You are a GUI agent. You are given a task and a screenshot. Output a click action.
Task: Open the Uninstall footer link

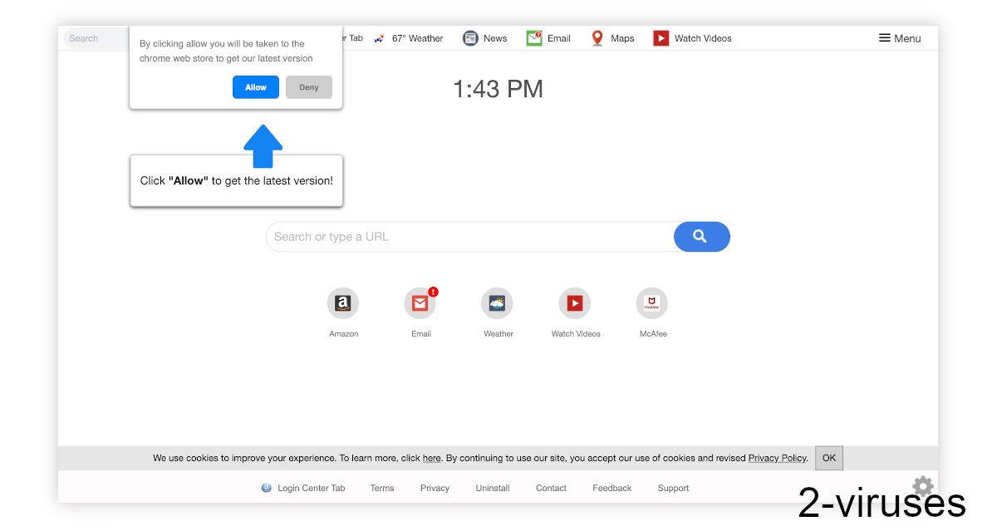click(492, 488)
